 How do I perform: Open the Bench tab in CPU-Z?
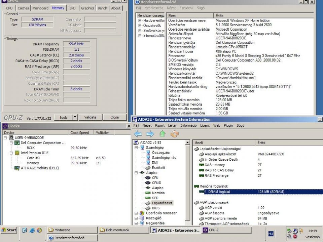pos(102,8)
